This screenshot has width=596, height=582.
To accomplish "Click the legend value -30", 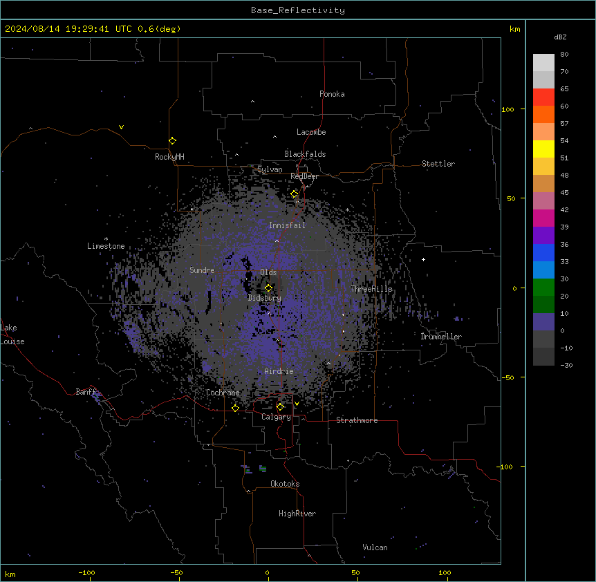I will (x=566, y=365).
